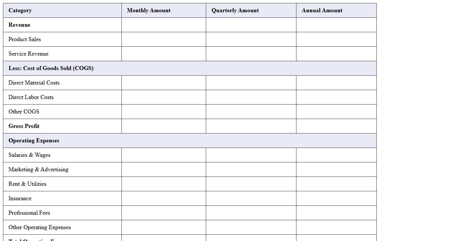Image resolution: width=473 pixels, height=241 pixels.
Task: Click the Other COGS quarterly amount cell
Action: pyautogui.click(x=251, y=112)
